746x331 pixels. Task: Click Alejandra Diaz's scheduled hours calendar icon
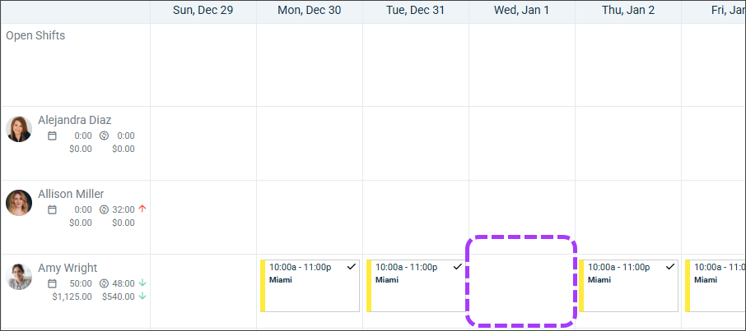tap(52, 136)
